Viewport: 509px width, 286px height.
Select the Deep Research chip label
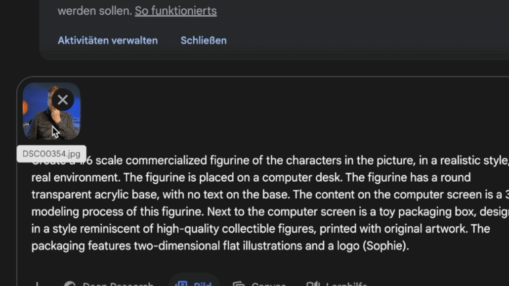118,284
